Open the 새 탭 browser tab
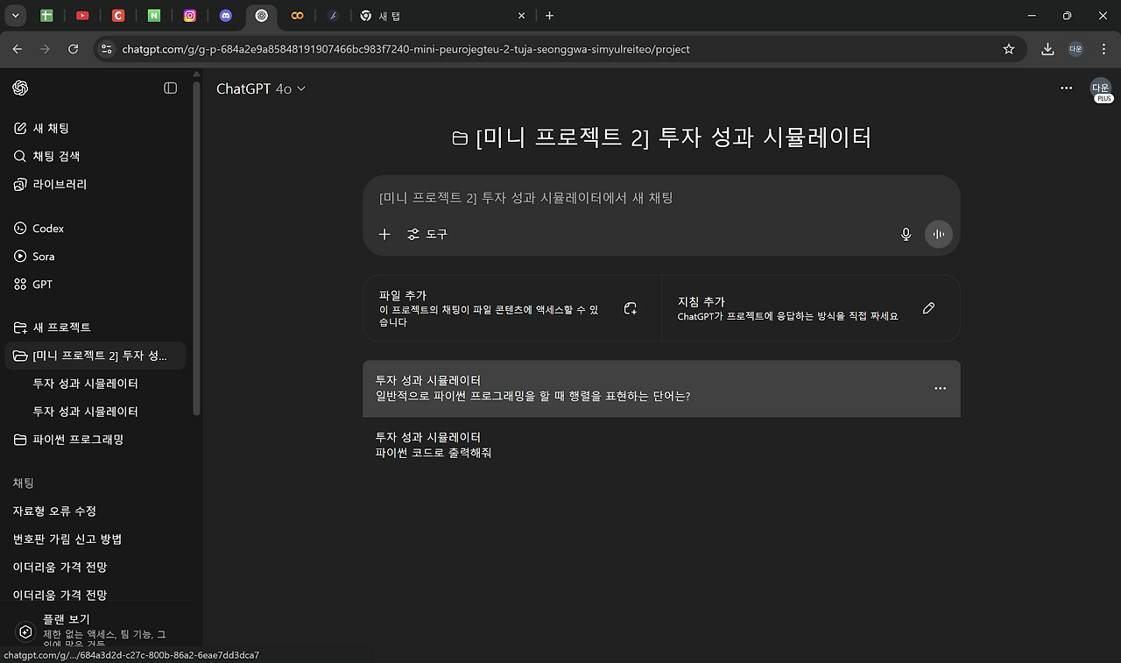The width and height of the screenshot is (1121, 663). 443,16
